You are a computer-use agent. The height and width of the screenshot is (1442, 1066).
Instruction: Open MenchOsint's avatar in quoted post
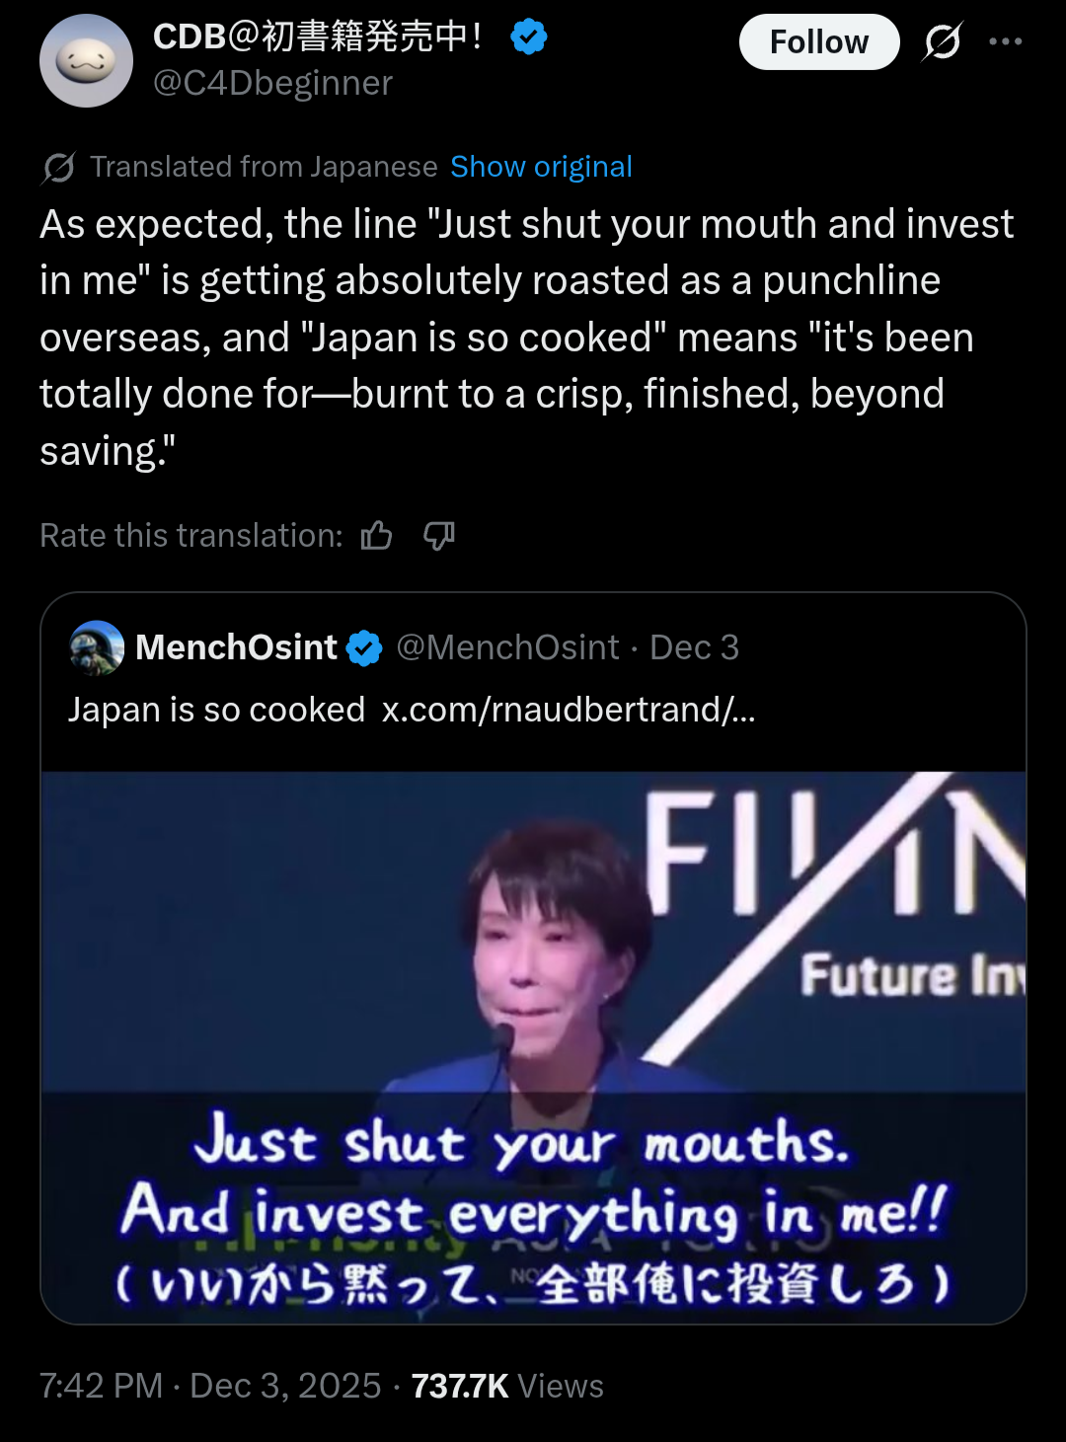coord(97,647)
